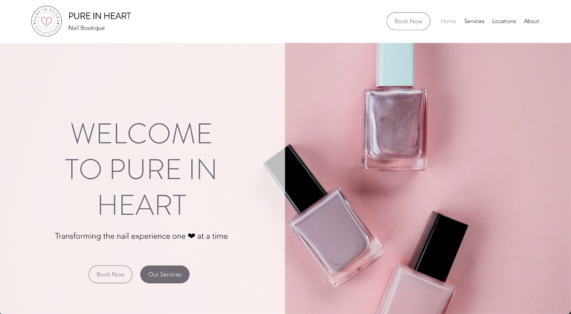This screenshot has height=314, width=571.
Task: Click the Nail Boutique subtitle text
Action: point(86,28)
